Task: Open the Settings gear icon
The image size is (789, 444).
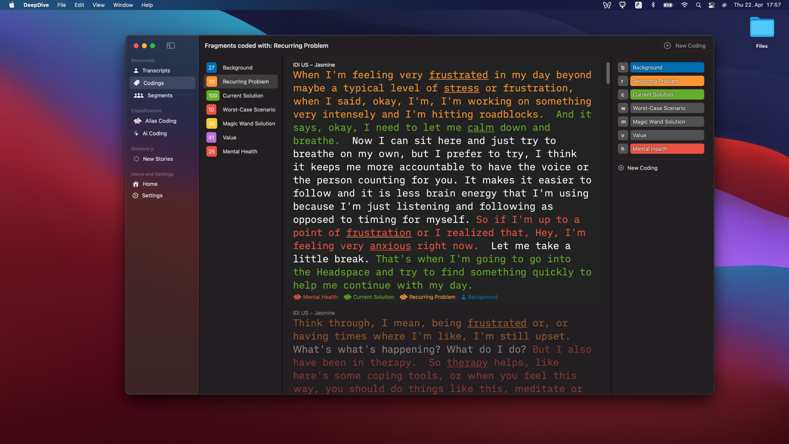Action: 135,195
